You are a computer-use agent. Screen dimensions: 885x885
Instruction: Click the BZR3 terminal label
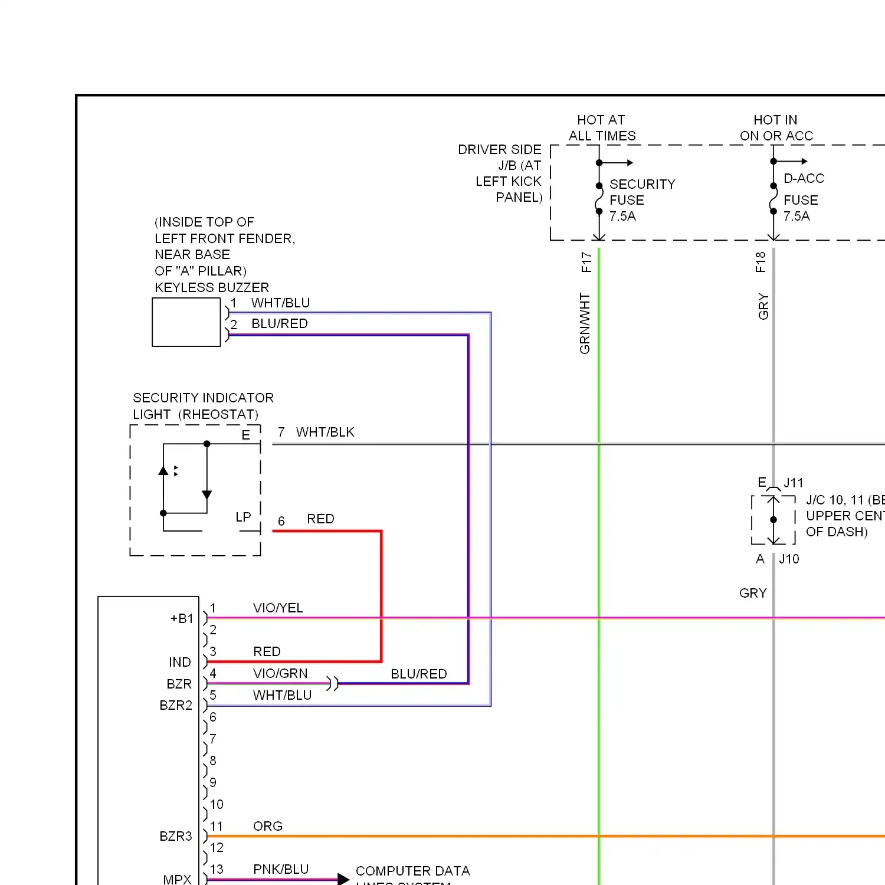pyautogui.click(x=176, y=836)
